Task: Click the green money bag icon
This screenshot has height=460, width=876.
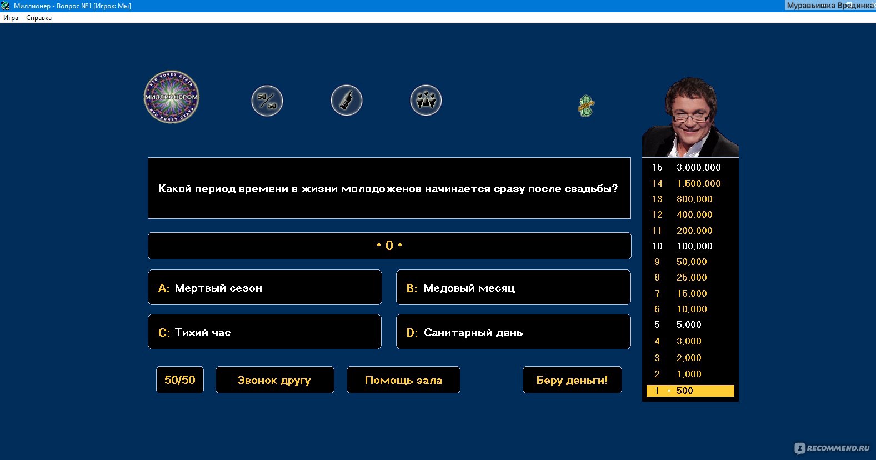Action: tap(586, 106)
